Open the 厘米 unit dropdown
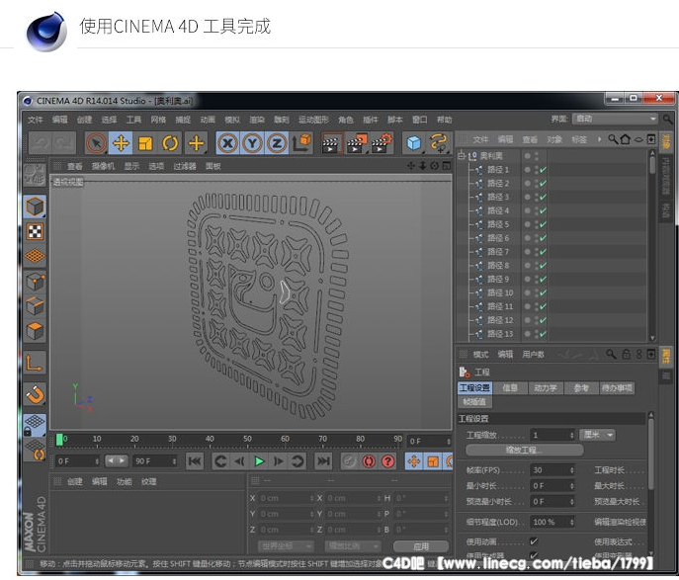Image resolution: width=679 pixels, height=580 pixels. [598, 435]
